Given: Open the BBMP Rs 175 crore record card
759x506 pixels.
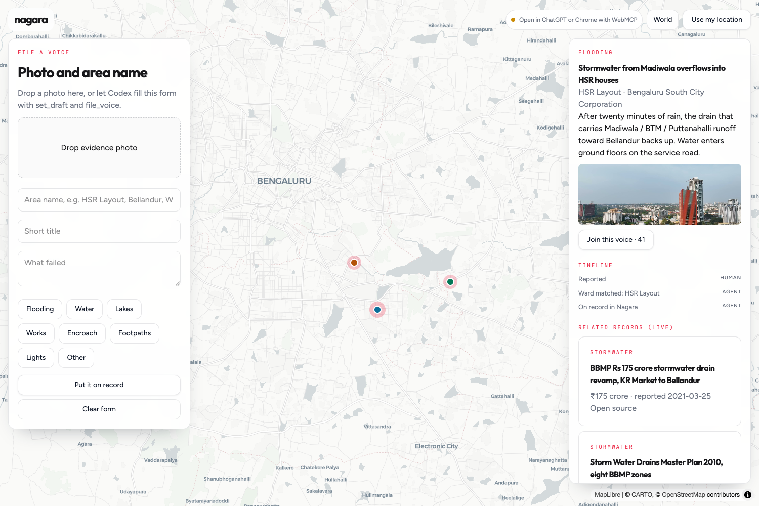Looking at the screenshot, I should (x=660, y=382).
